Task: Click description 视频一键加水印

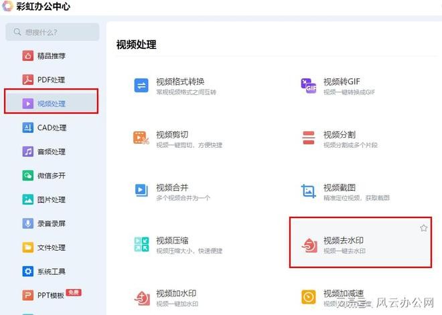Action: [x=177, y=304]
